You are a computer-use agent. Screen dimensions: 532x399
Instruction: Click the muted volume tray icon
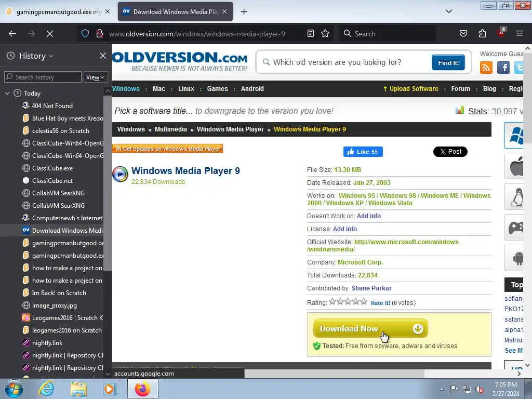click(480, 390)
